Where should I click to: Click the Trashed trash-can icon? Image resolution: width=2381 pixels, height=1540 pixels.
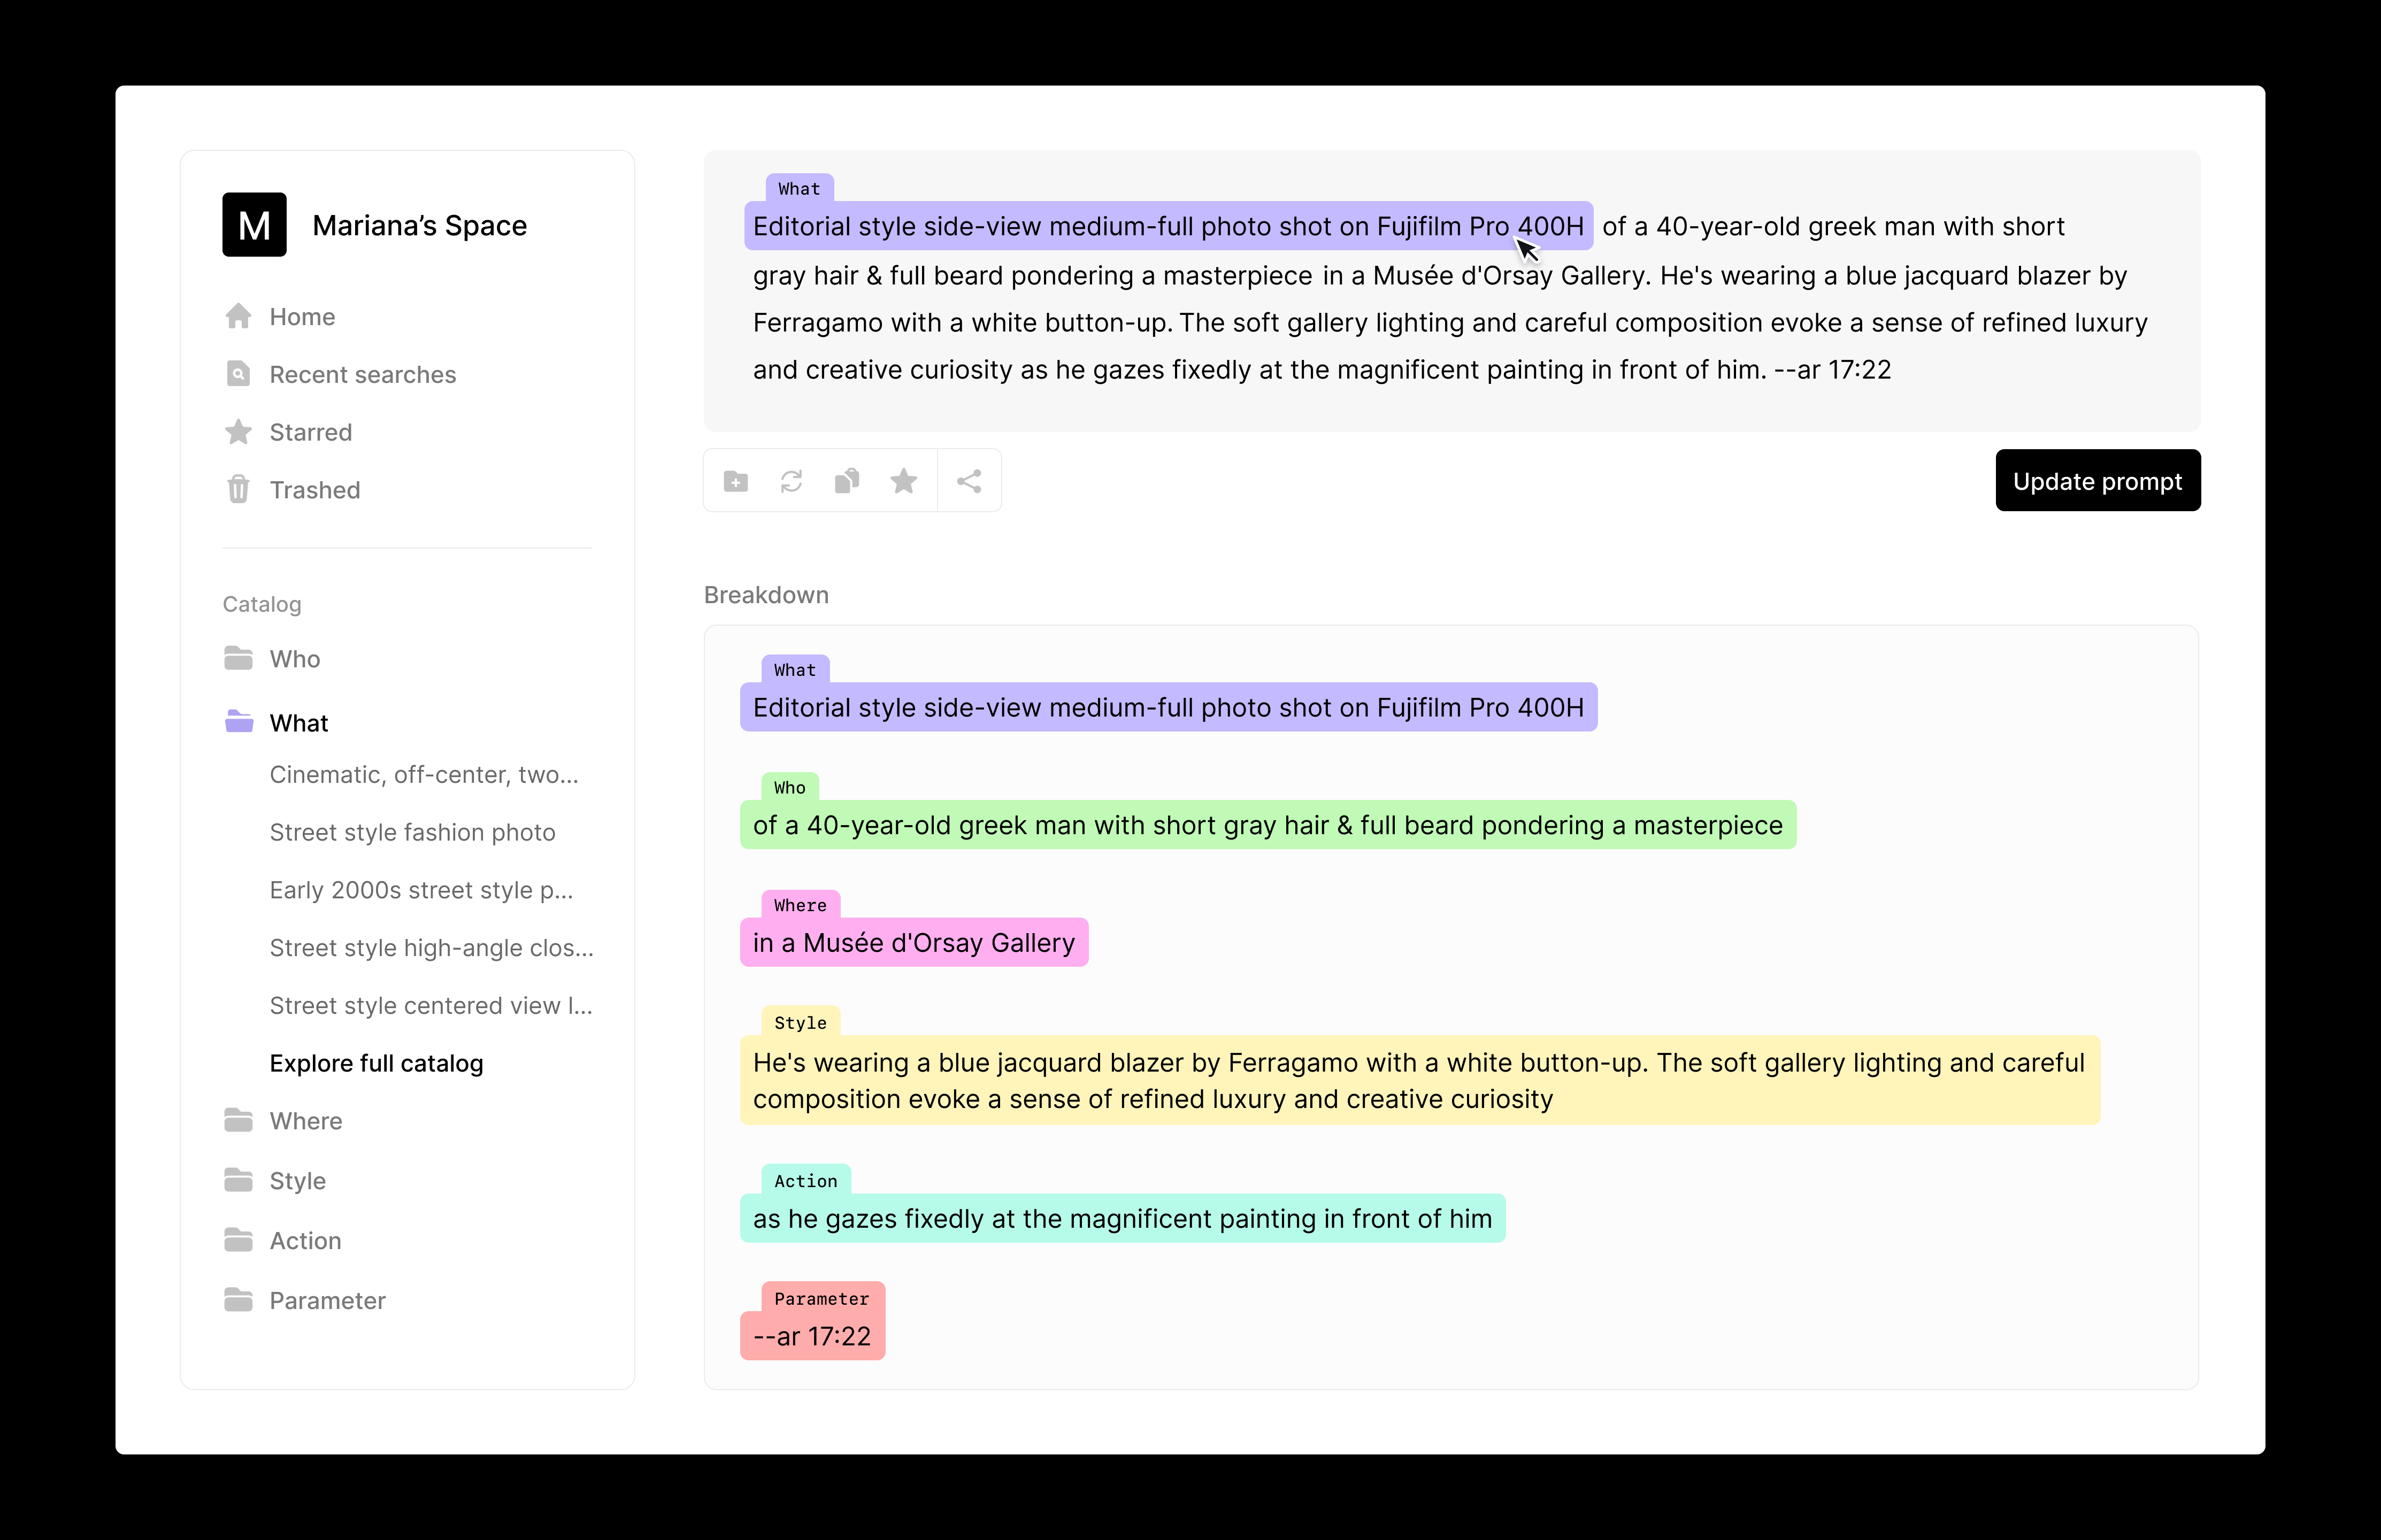[239, 489]
